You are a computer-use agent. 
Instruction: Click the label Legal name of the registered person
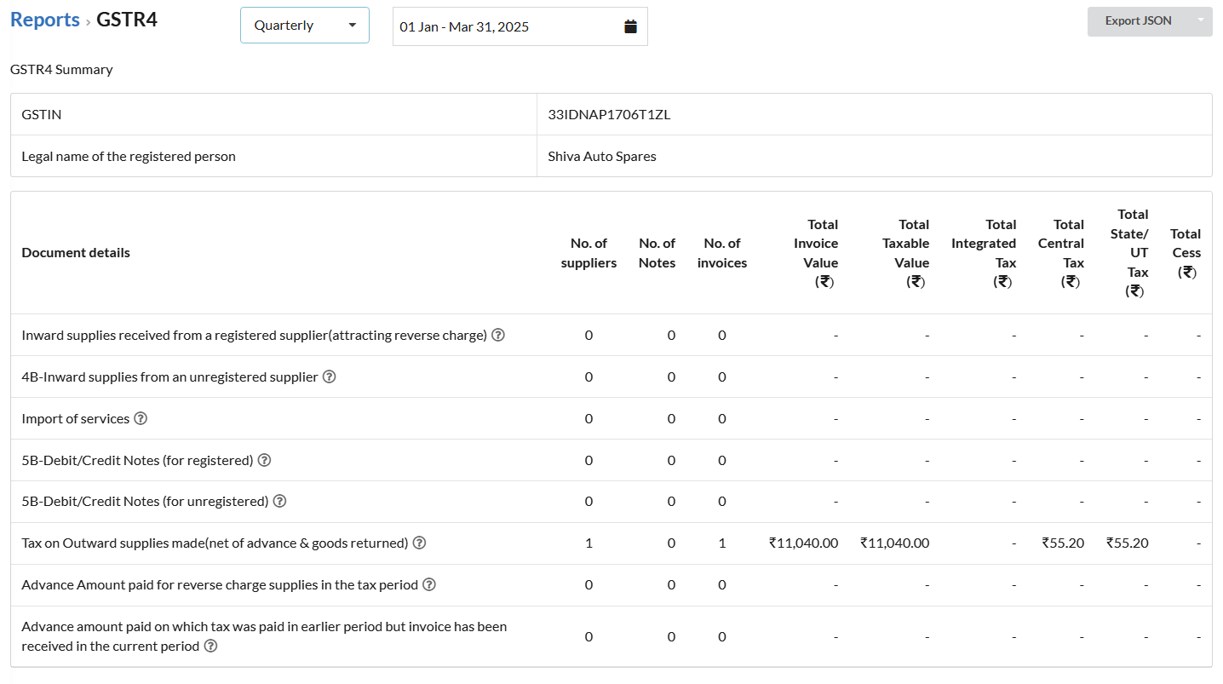click(x=129, y=156)
